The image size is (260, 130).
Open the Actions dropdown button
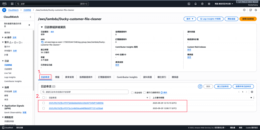point(190,19)
